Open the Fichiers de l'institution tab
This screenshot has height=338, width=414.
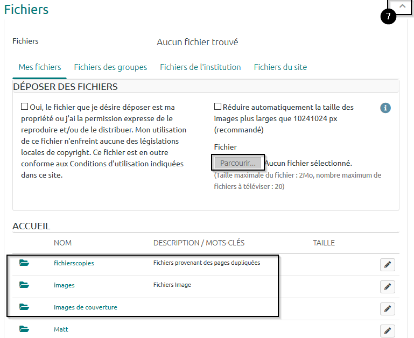click(200, 67)
